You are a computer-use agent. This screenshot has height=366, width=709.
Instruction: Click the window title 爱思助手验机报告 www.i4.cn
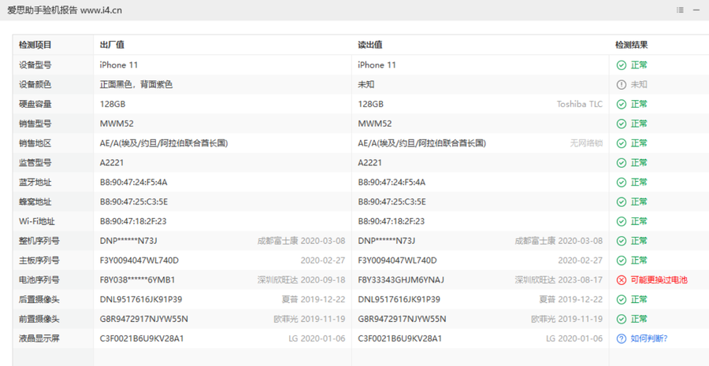pyautogui.click(x=65, y=10)
